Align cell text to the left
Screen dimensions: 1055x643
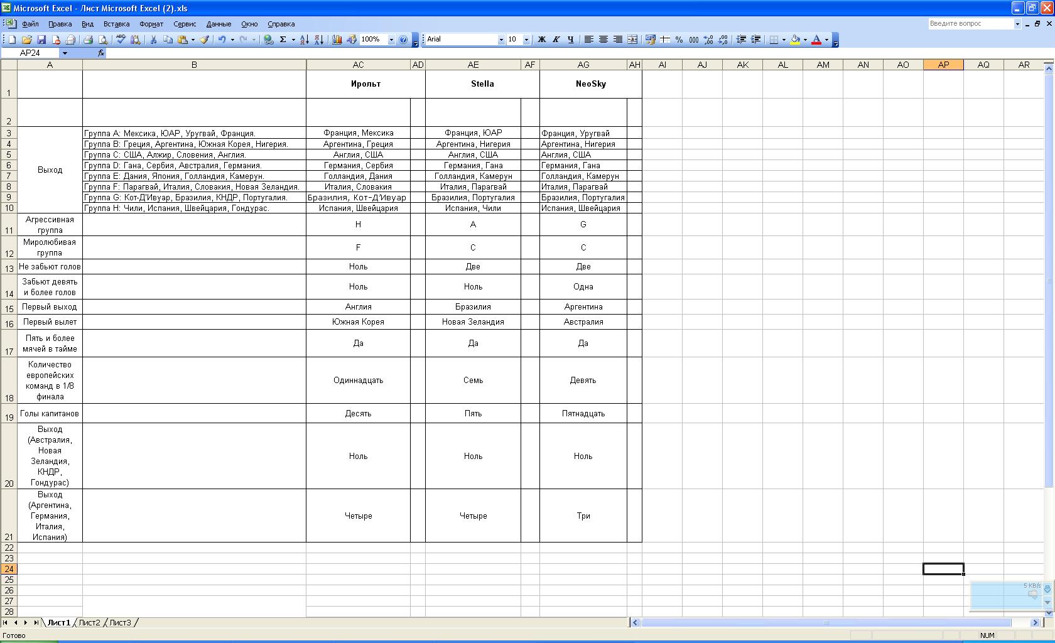[588, 40]
